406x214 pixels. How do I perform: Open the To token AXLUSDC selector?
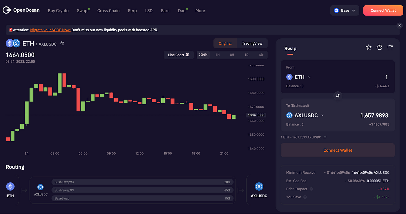305,115
